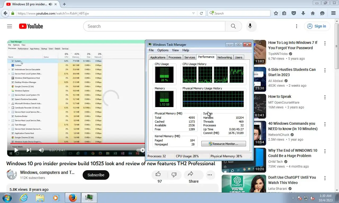Open How To Log Into Windows 7 video
339x203 pixels.
point(293,45)
